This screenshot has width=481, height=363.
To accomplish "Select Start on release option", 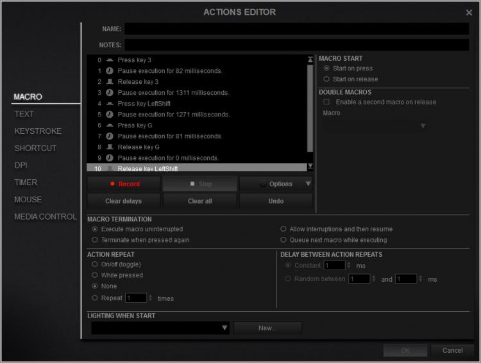I will click(x=326, y=79).
